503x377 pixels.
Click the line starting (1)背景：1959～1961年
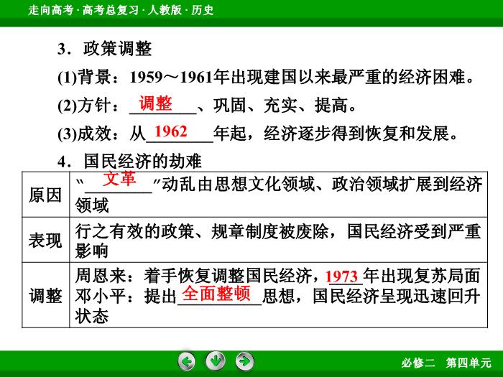[266, 78]
